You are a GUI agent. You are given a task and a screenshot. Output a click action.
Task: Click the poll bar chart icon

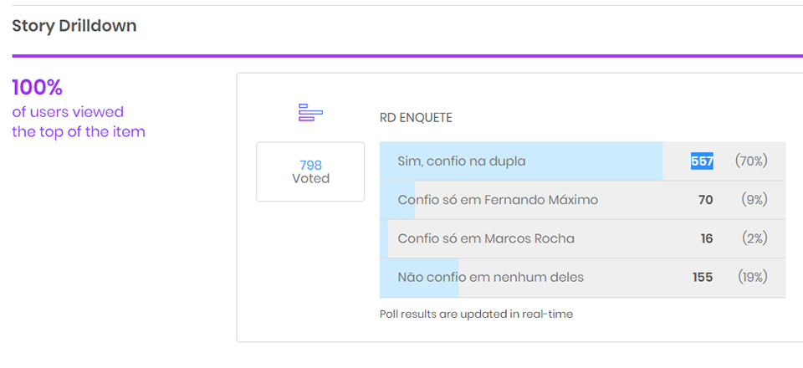[310, 113]
